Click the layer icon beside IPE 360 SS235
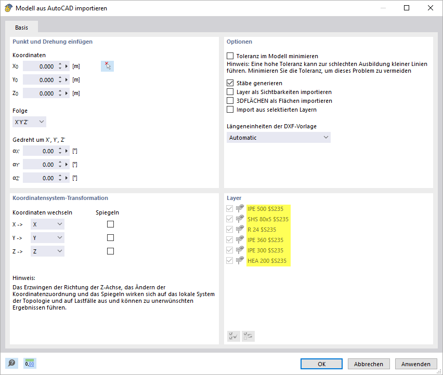 (240, 239)
